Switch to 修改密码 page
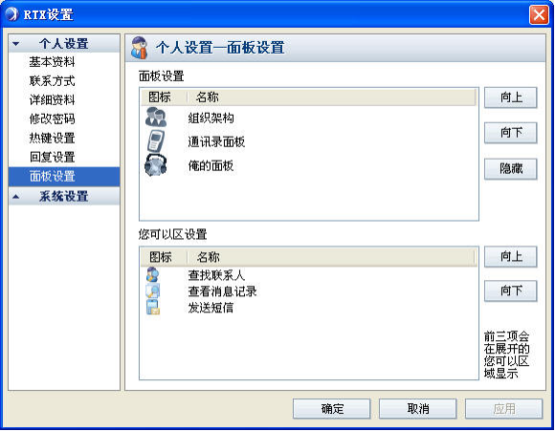The image size is (555, 431). click(x=52, y=119)
